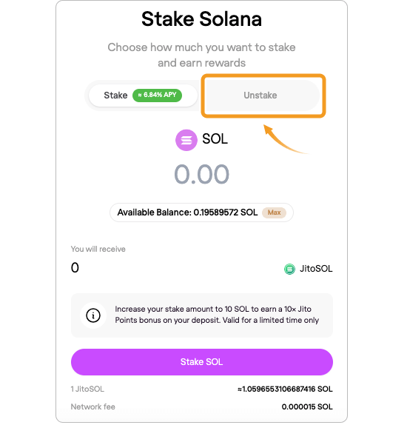Click the 0.000015 SOL network fee value
The width and height of the screenshot is (407, 425).
tap(307, 406)
